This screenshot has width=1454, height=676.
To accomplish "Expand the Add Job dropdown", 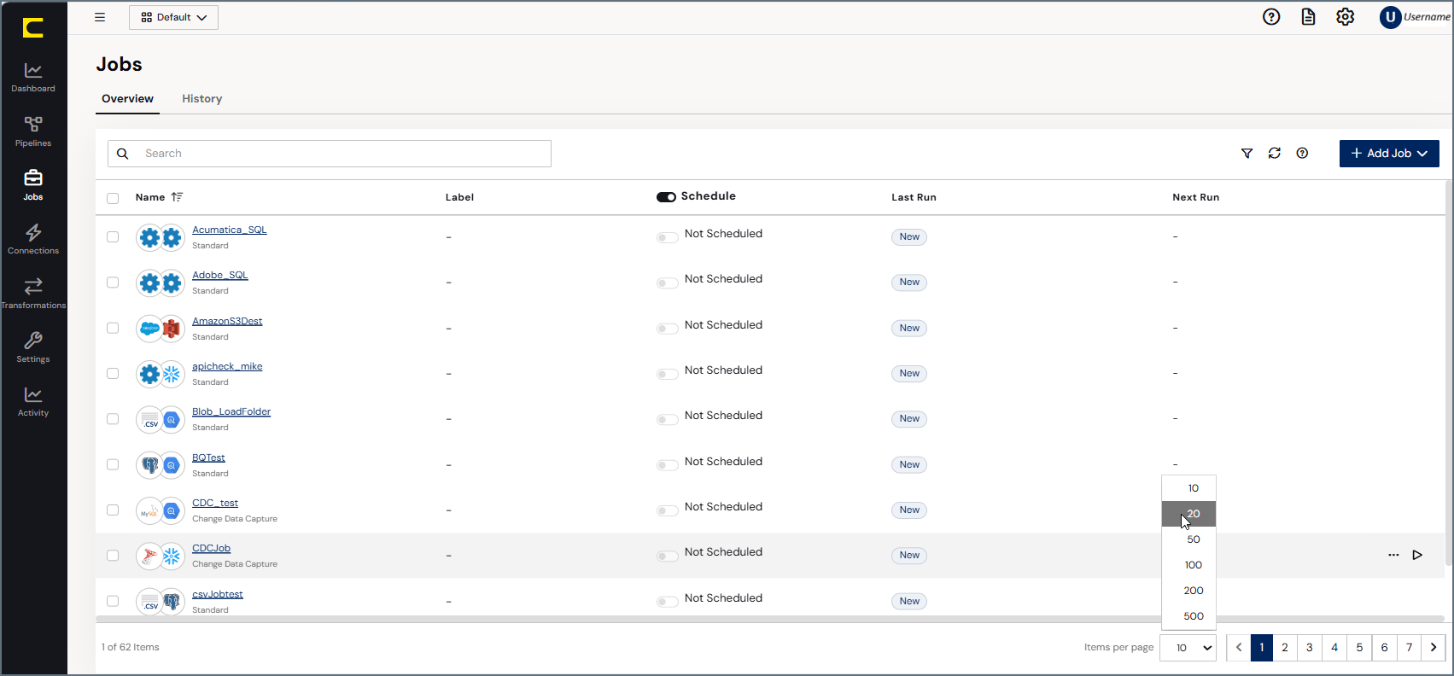I will click(x=1389, y=154).
